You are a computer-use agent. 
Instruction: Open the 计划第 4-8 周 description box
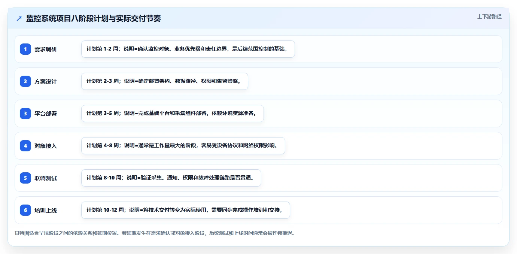click(x=183, y=146)
